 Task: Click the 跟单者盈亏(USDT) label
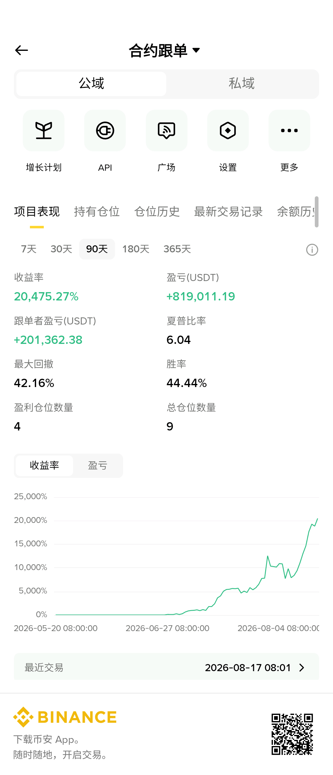pyautogui.click(x=55, y=321)
